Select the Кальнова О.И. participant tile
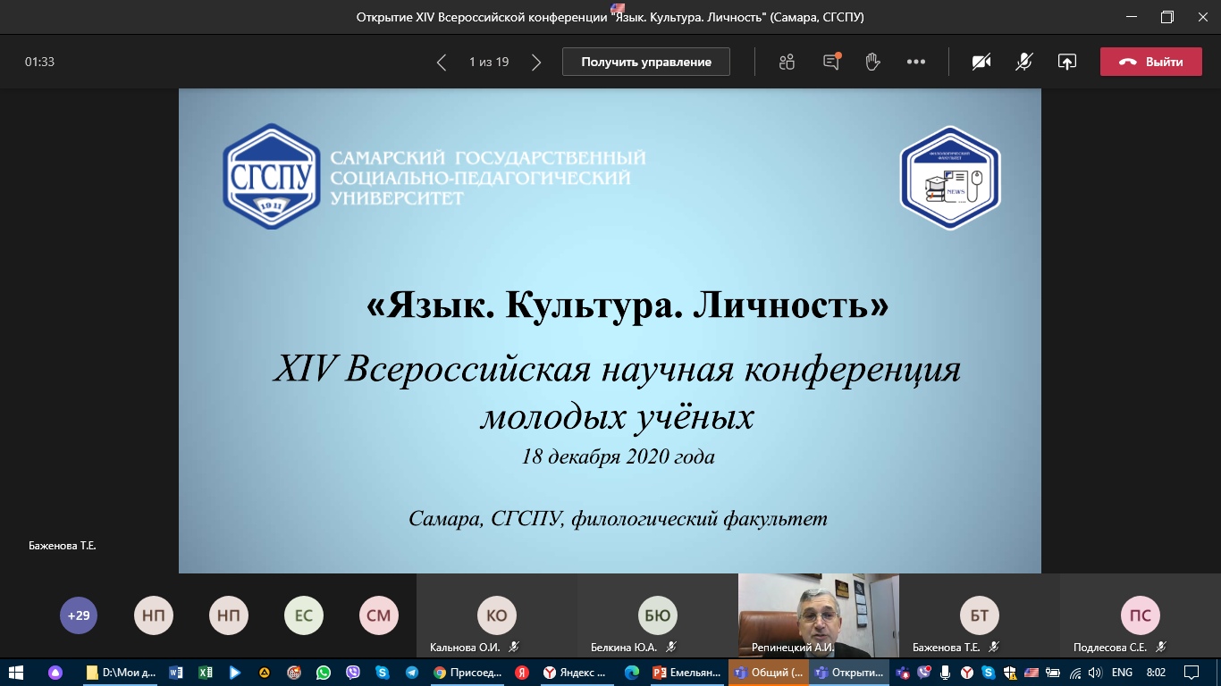This screenshot has height=686, width=1221. (496, 616)
